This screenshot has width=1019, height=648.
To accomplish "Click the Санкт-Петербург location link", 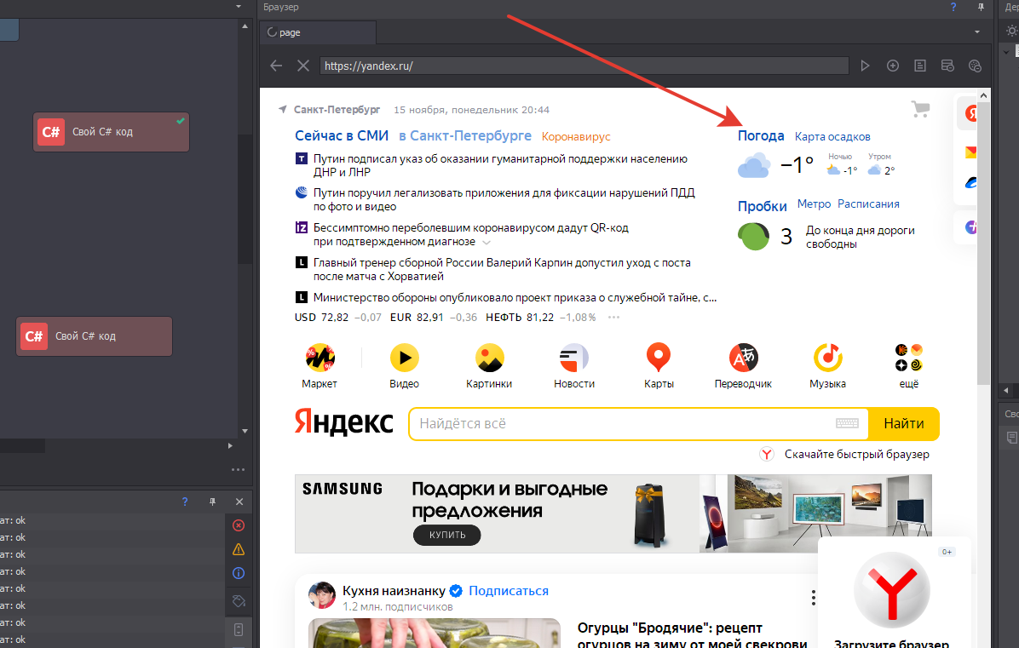I will click(337, 110).
